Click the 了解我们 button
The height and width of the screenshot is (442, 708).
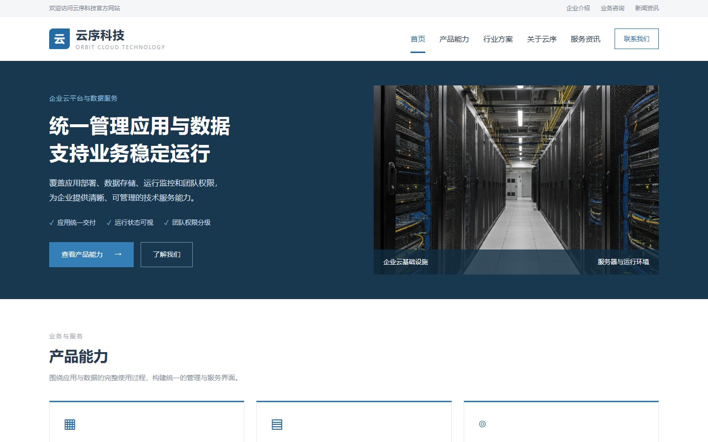[167, 254]
